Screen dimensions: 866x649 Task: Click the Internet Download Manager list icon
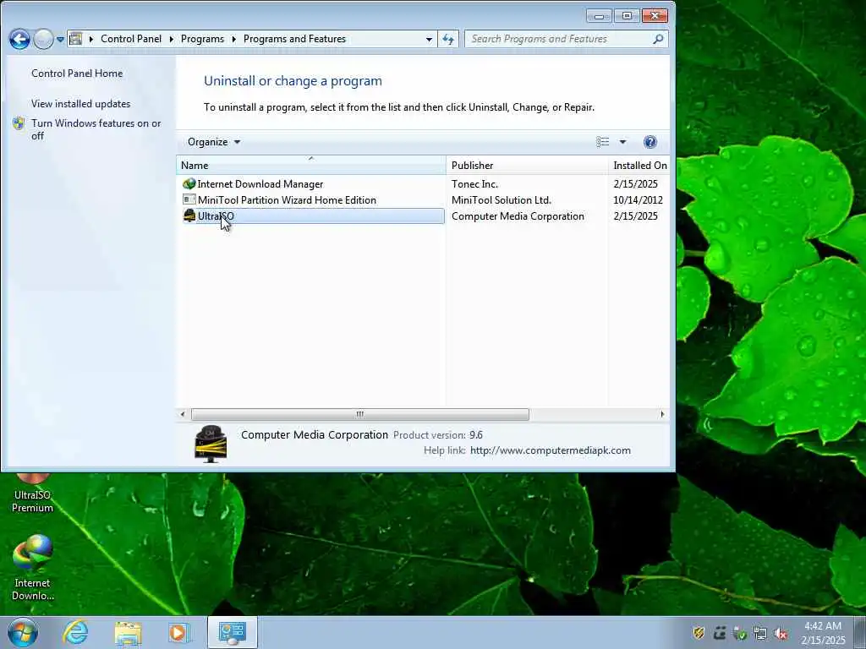point(189,183)
